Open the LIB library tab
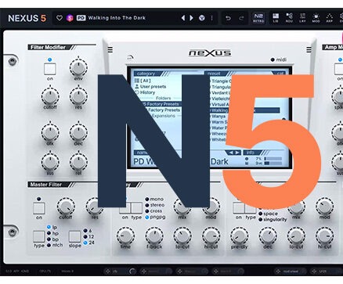The width and height of the screenshot is (343, 284). [x=276, y=18]
